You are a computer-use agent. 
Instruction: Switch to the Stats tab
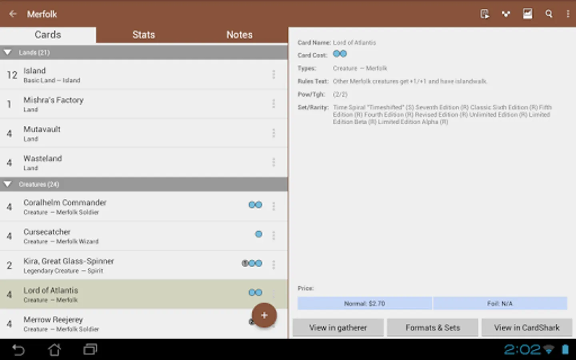pyautogui.click(x=144, y=35)
